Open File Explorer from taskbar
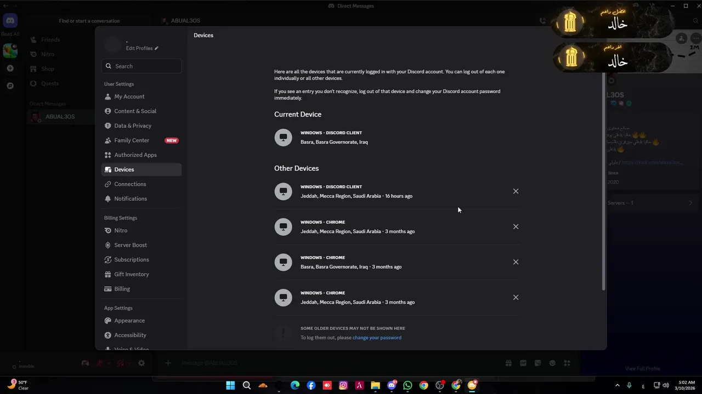Image resolution: width=702 pixels, height=394 pixels. click(375, 385)
